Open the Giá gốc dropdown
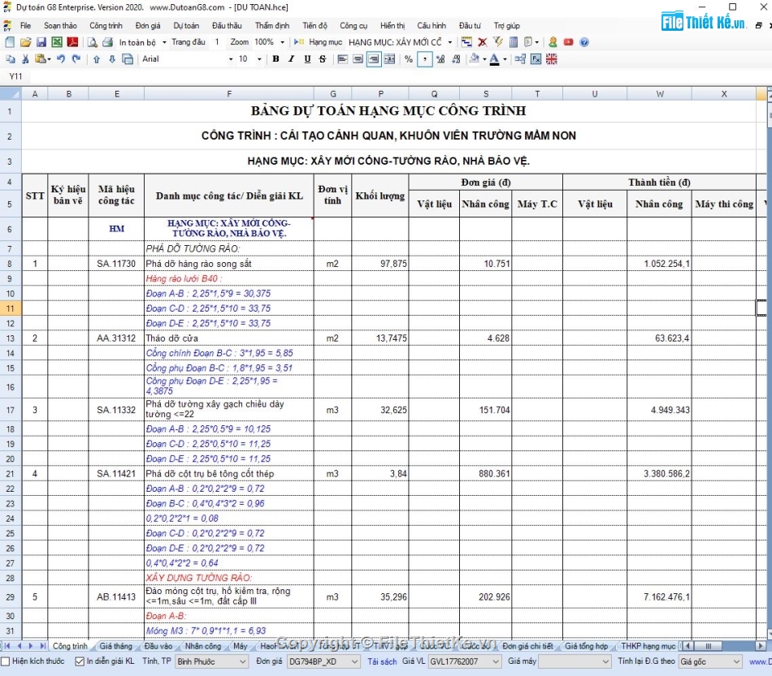Screen dimensions: 772x676 point(710,661)
